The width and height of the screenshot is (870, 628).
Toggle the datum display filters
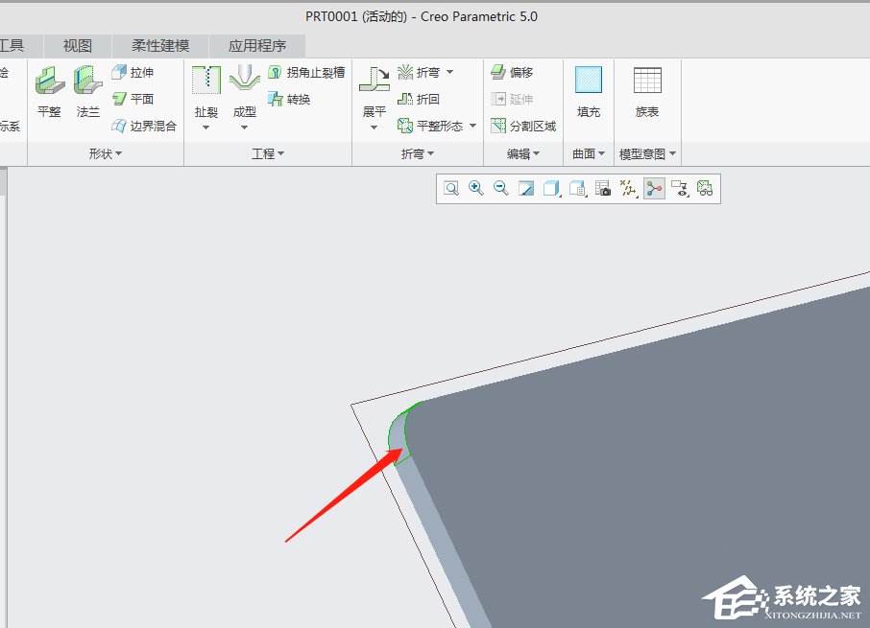627,188
